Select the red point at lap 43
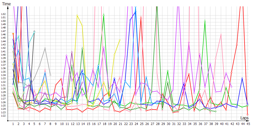The image size is (255, 127). click(237, 45)
